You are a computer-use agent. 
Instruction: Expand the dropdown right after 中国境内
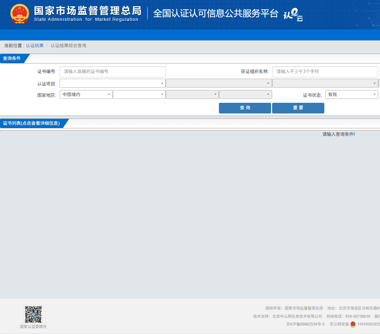coord(139,94)
